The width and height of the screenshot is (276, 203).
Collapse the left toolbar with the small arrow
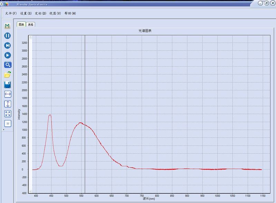point(3,130)
